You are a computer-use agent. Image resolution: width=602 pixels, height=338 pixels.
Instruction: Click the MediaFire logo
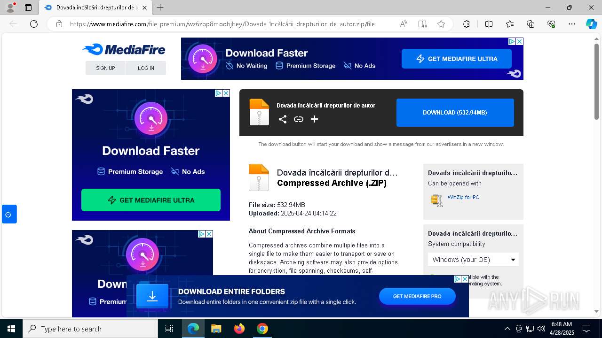pyautogui.click(x=124, y=49)
